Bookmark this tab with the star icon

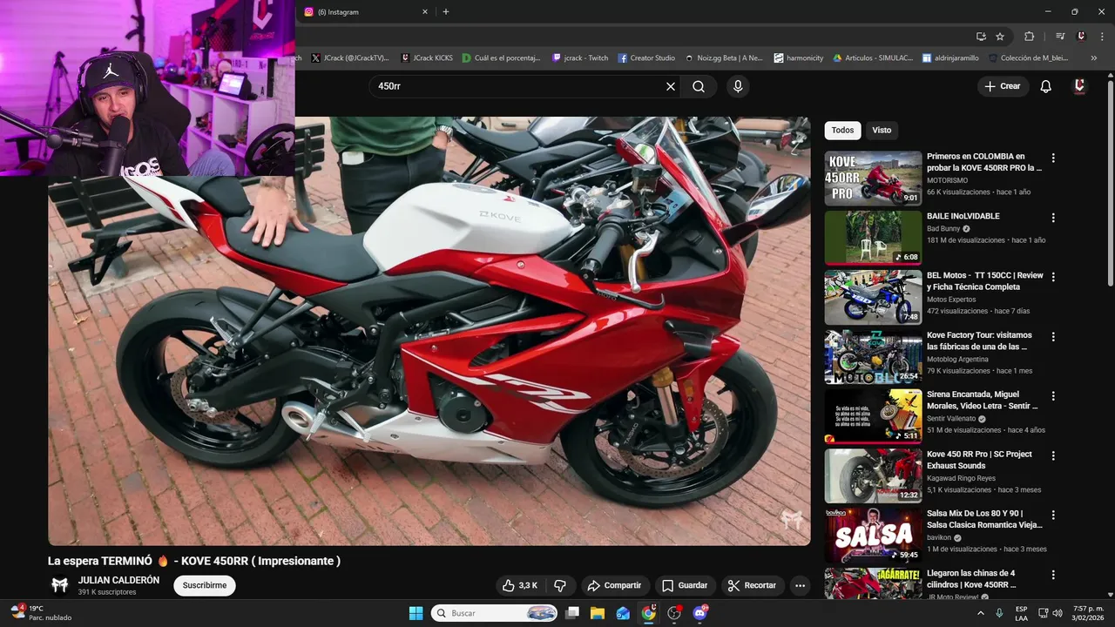1000,37
